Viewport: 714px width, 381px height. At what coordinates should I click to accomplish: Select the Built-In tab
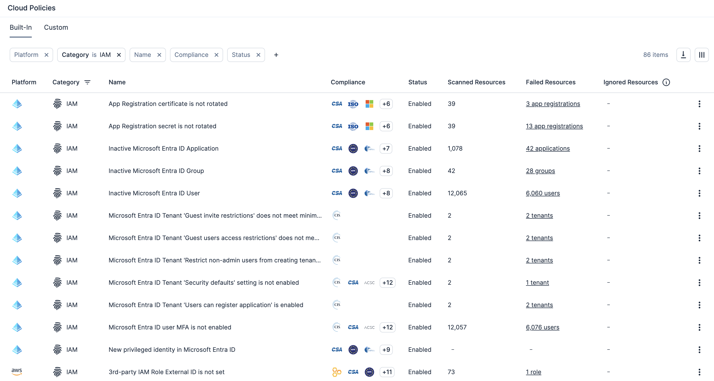pos(21,27)
